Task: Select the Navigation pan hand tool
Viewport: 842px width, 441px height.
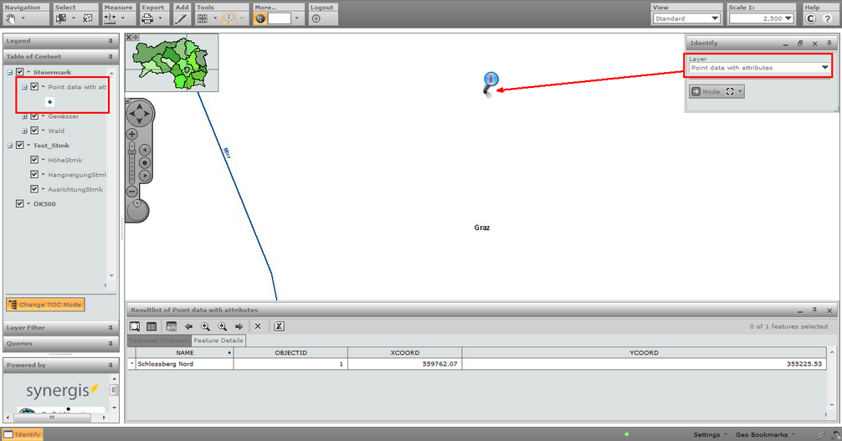Action: point(10,18)
